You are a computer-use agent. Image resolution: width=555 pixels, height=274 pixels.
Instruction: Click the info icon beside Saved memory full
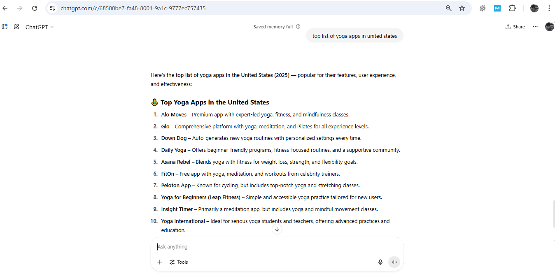coord(298,27)
